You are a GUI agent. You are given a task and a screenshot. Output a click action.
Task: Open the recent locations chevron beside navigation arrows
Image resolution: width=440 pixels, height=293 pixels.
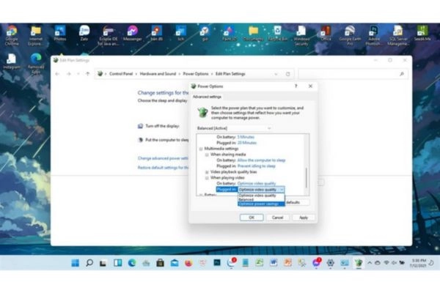tap(78, 74)
